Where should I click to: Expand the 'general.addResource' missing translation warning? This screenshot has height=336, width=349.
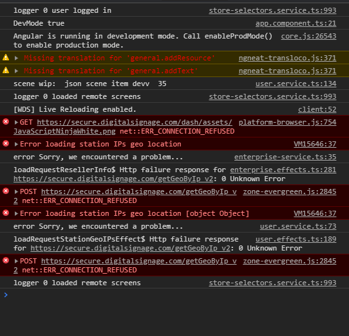point(16,58)
